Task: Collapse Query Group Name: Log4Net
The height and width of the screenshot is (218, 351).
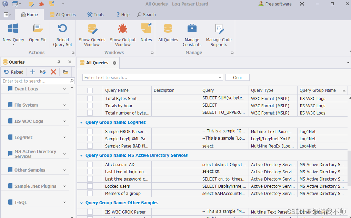Action: (81, 122)
